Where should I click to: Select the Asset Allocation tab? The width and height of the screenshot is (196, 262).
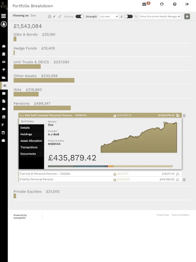pos(31,141)
